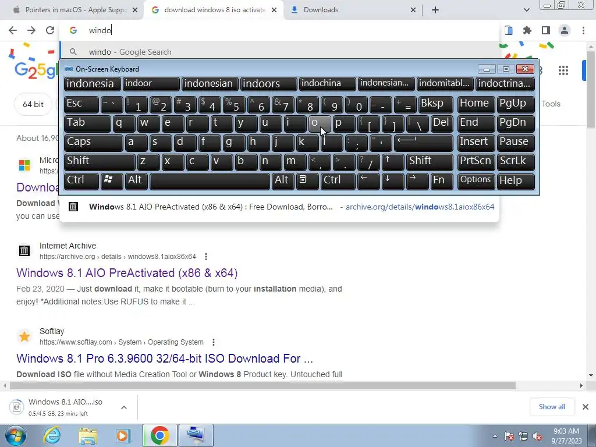The width and height of the screenshot is (596, 447).
Task: Pick the 'indonesia' word prediction
Action: tap(92, 84)
